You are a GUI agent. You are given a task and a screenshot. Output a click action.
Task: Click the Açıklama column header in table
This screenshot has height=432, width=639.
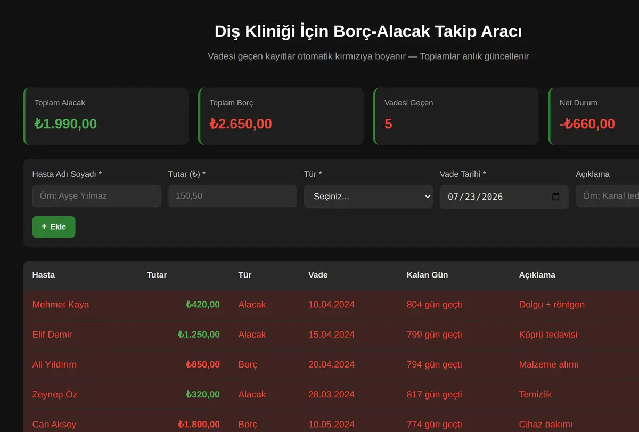pos(537,275)
